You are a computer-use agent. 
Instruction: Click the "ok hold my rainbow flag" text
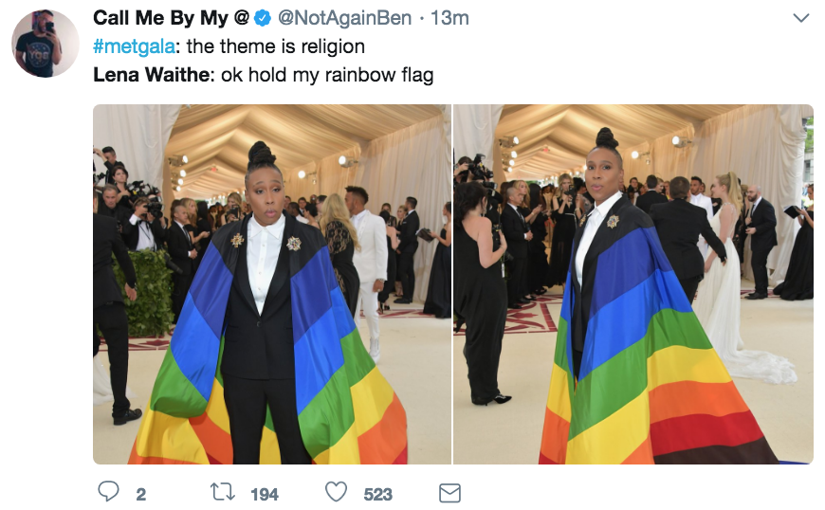[327, 75]
